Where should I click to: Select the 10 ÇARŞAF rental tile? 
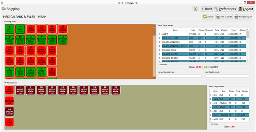(x=10, y=111)
